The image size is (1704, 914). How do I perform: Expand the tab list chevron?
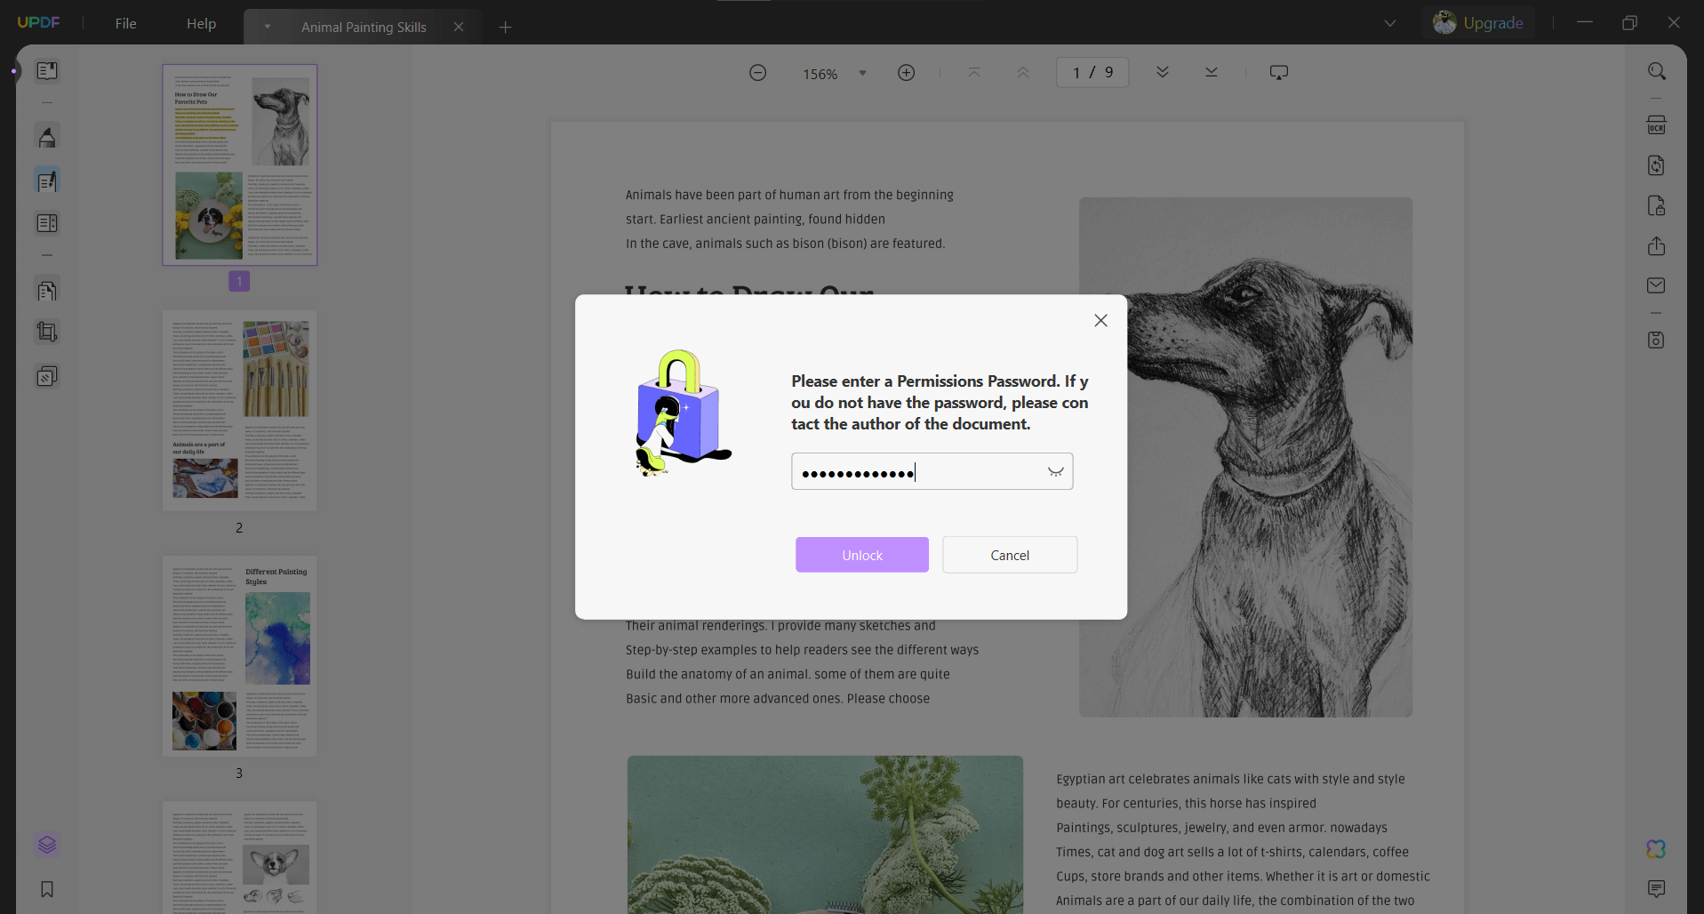(1390, 23)
